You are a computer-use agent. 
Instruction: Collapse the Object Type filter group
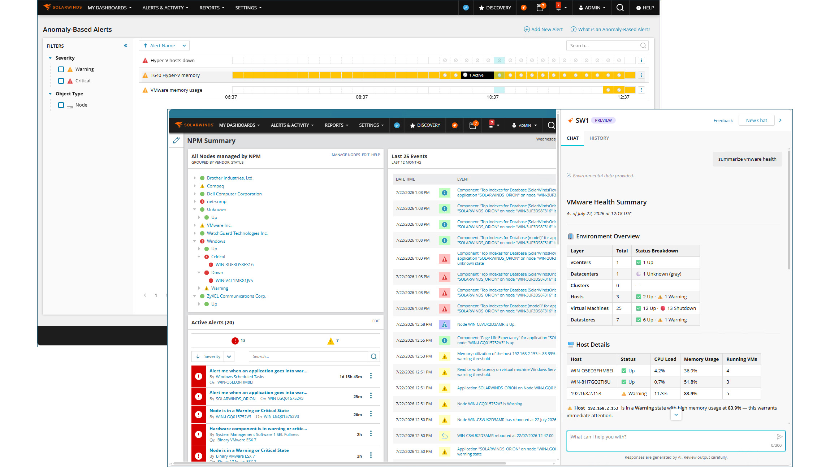pos(50,94)
